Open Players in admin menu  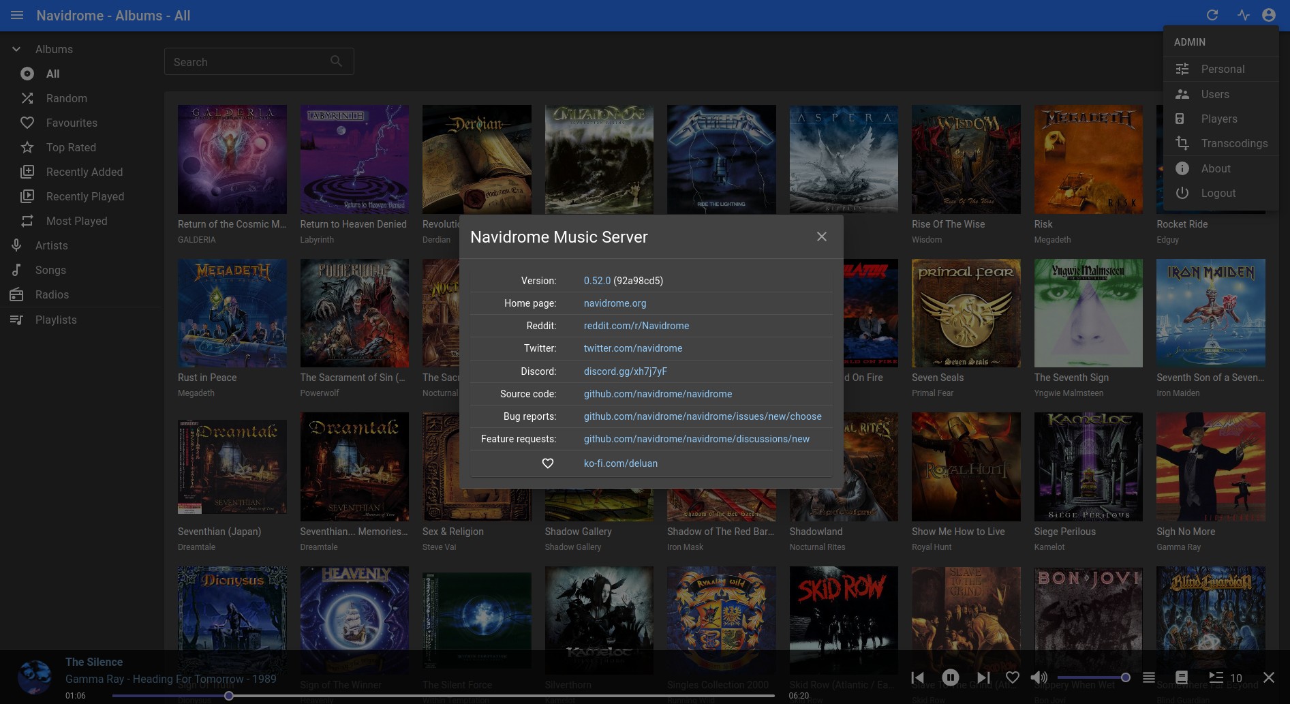tap(1221, 119)
